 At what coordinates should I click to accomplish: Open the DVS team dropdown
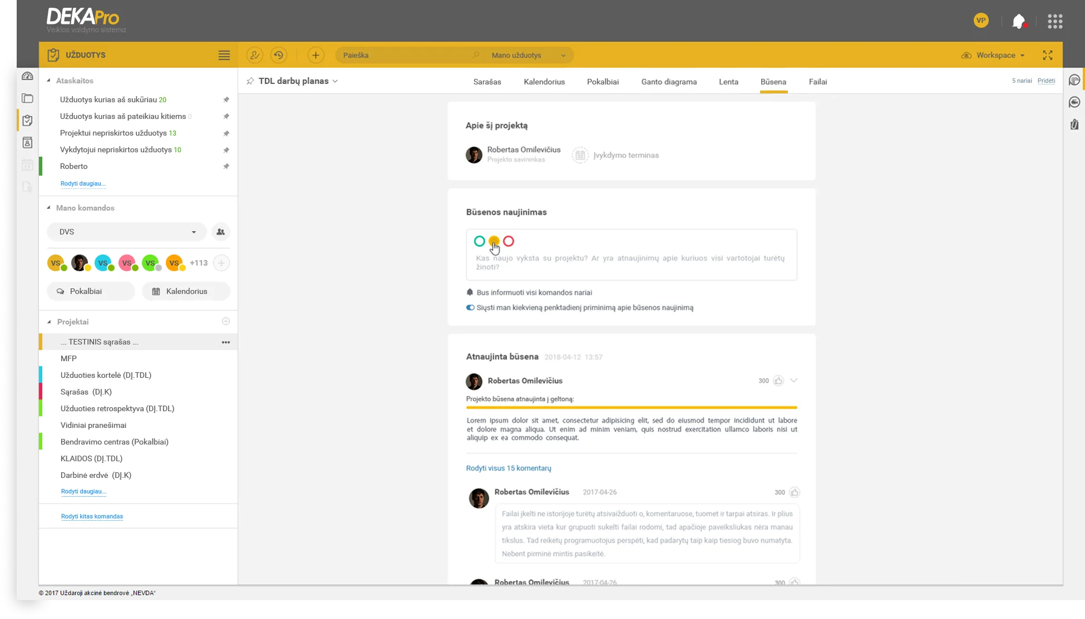tap(127, 232)
